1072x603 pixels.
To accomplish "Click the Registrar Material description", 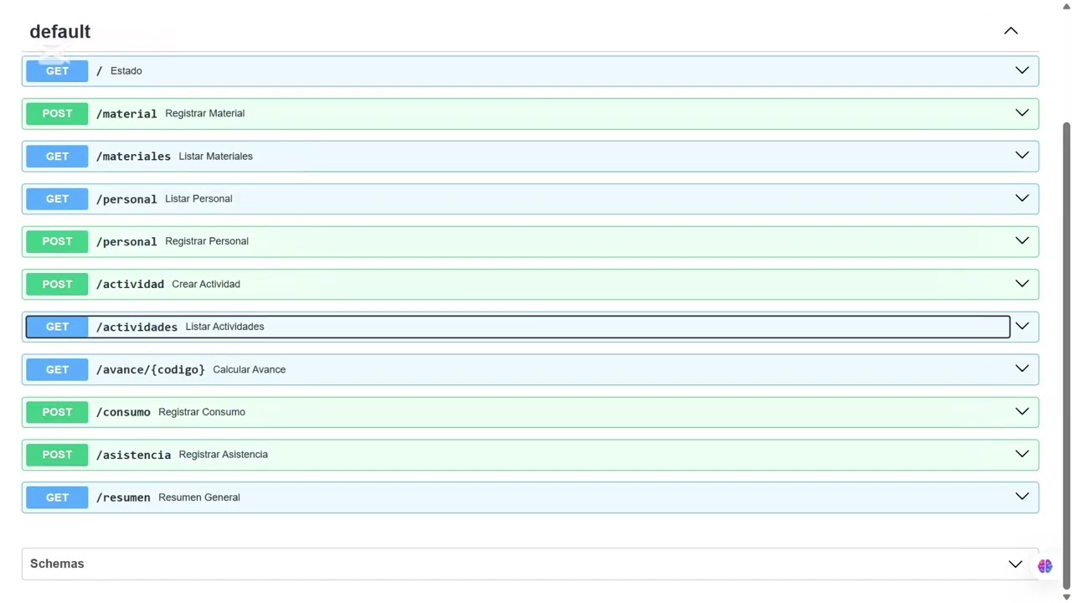I will point(204,113).
